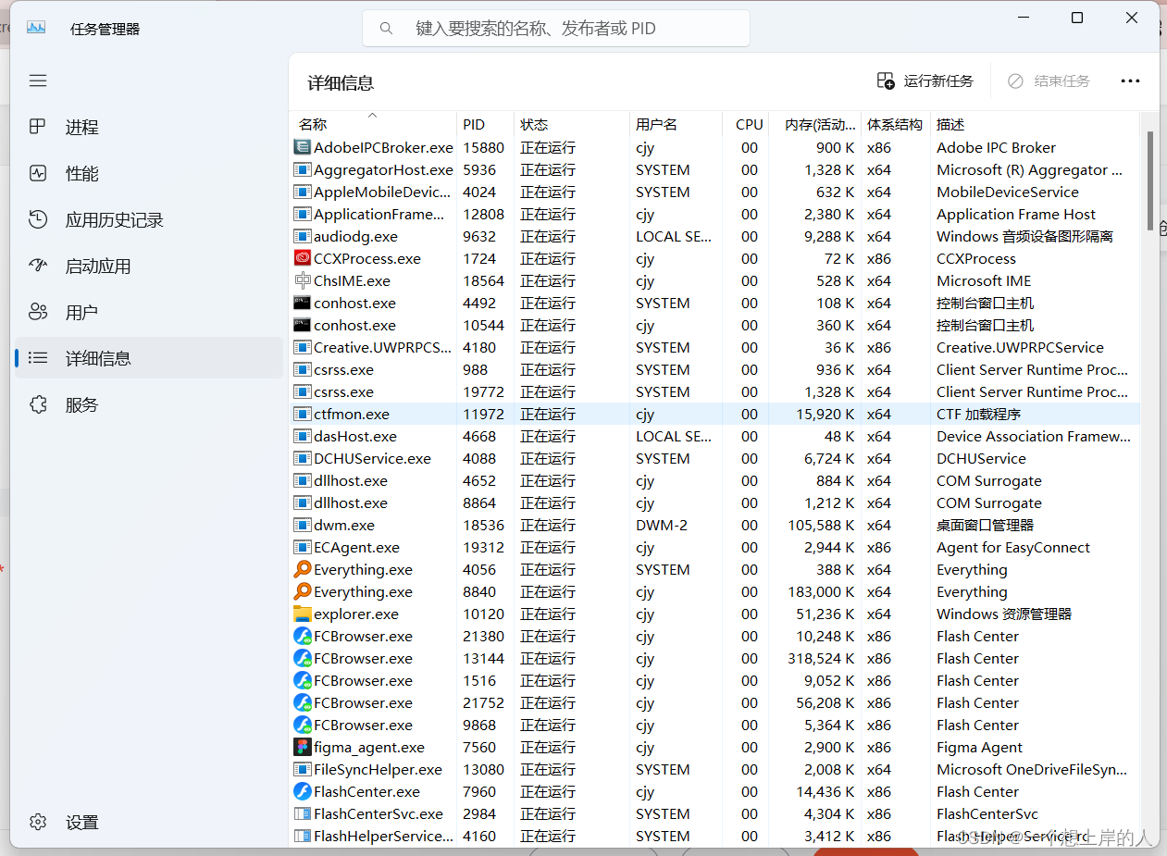Click the 183,000 K memory value
Image resolution: width=1167 pixels, height=856 pixels.
(821, 591)
